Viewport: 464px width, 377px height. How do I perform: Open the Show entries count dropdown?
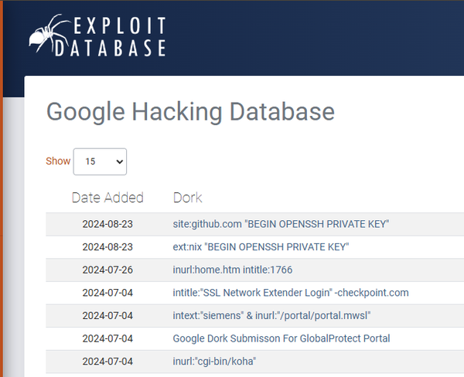[x=100, y=161]
